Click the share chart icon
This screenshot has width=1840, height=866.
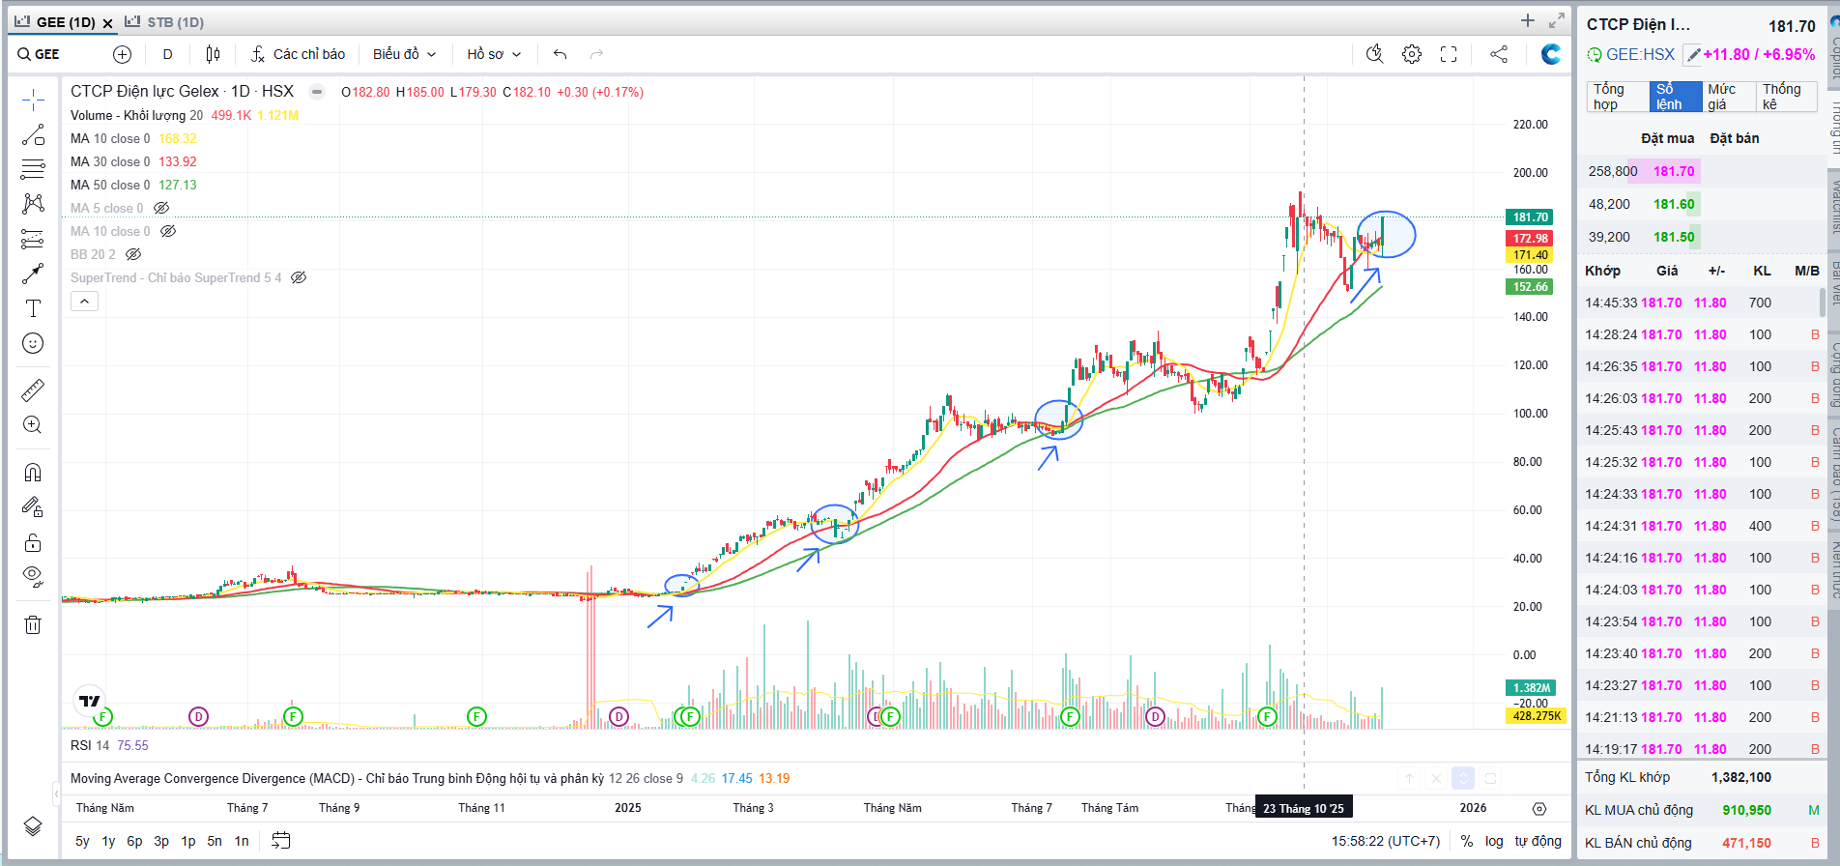(1499, 54)
